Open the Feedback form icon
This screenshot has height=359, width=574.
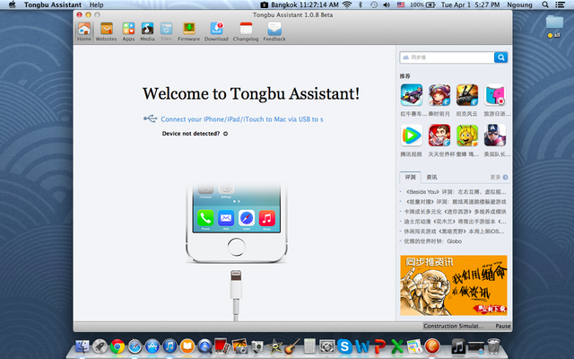tap(274, 31)
